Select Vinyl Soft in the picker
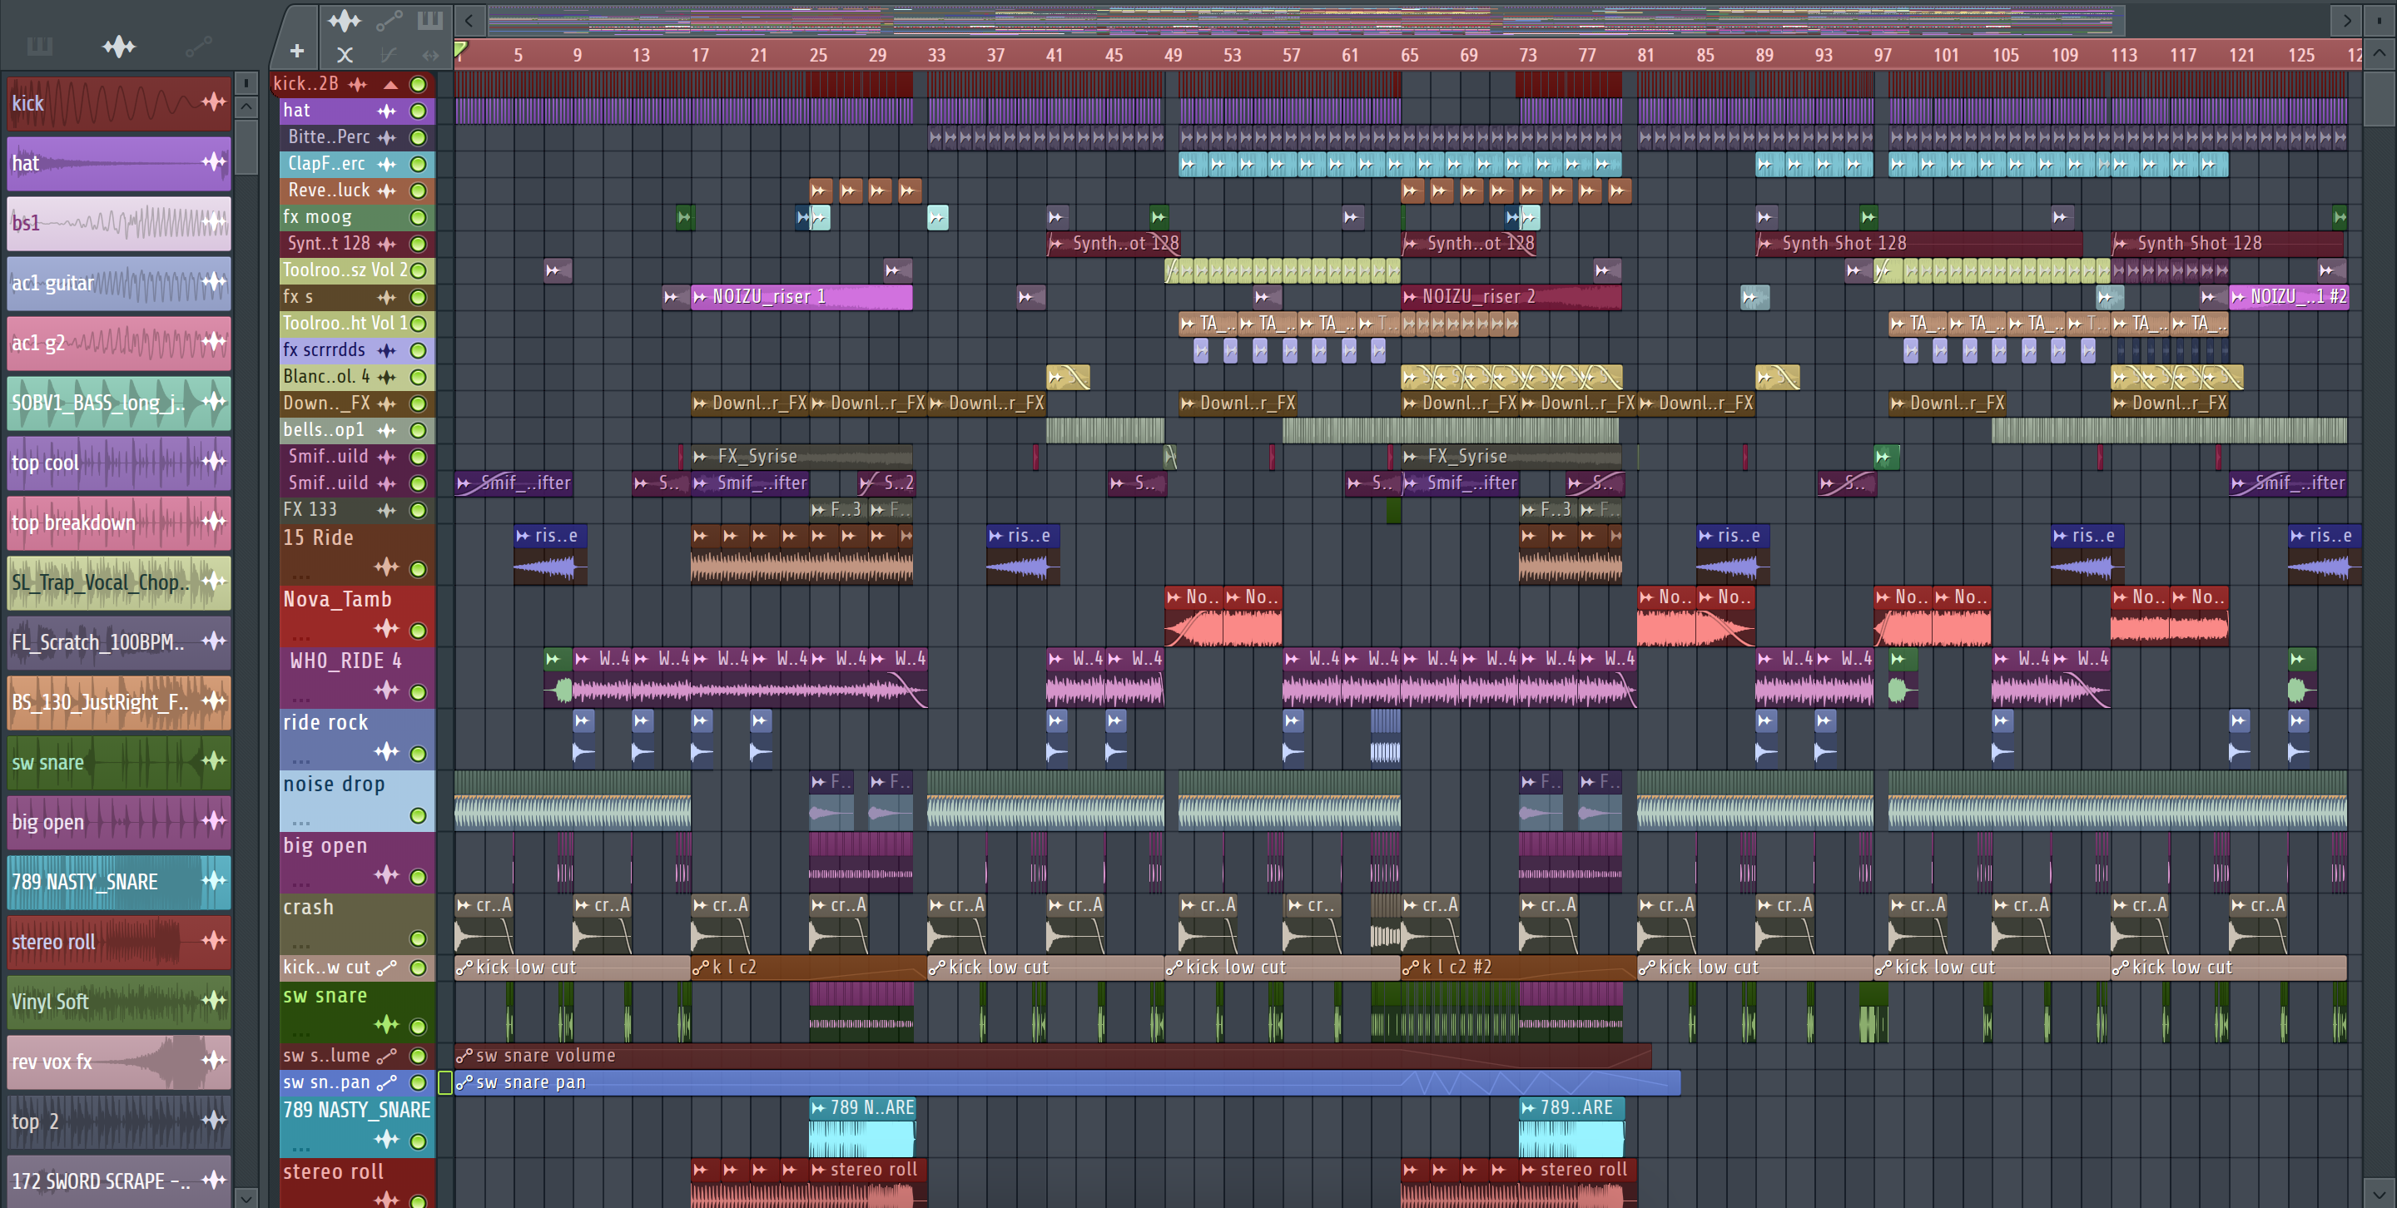Viewport: 2397px width, 1208px height. click(x=119, y=1002)
